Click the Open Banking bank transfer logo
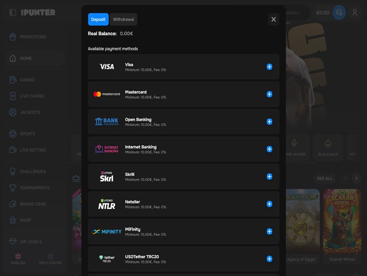367x276 pixels. click(106, 122)
